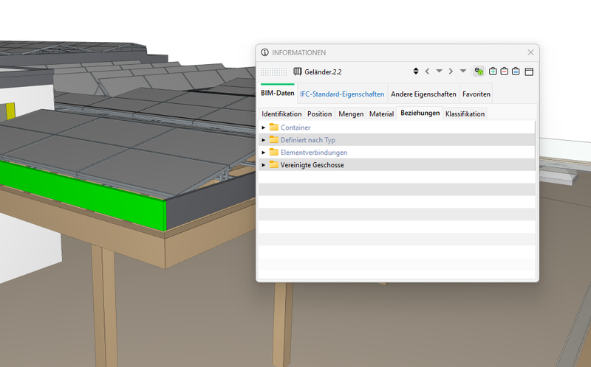This screenshot has width=591, height=367.
Task: Expand the Container folder
Action: (264, 127)
